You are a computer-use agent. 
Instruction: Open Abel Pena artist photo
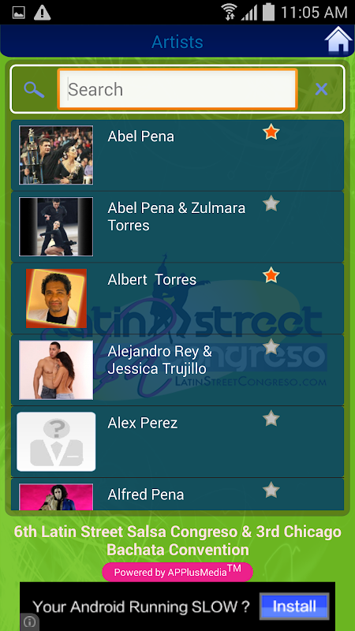[56, 155]
